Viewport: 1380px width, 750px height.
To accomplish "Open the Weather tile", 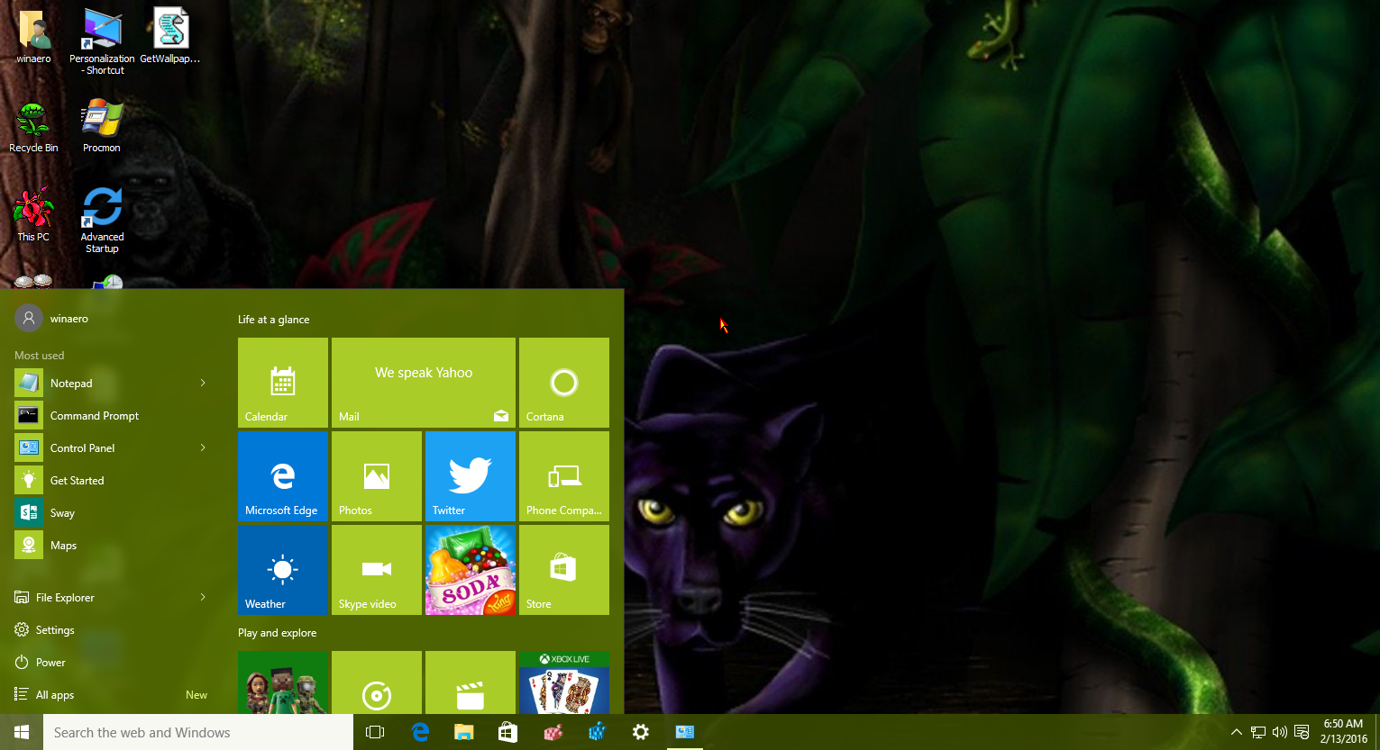I will (283, 570).
